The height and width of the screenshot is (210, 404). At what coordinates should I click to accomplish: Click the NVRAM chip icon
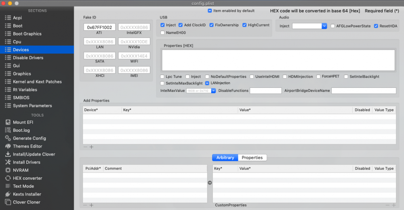8,170
